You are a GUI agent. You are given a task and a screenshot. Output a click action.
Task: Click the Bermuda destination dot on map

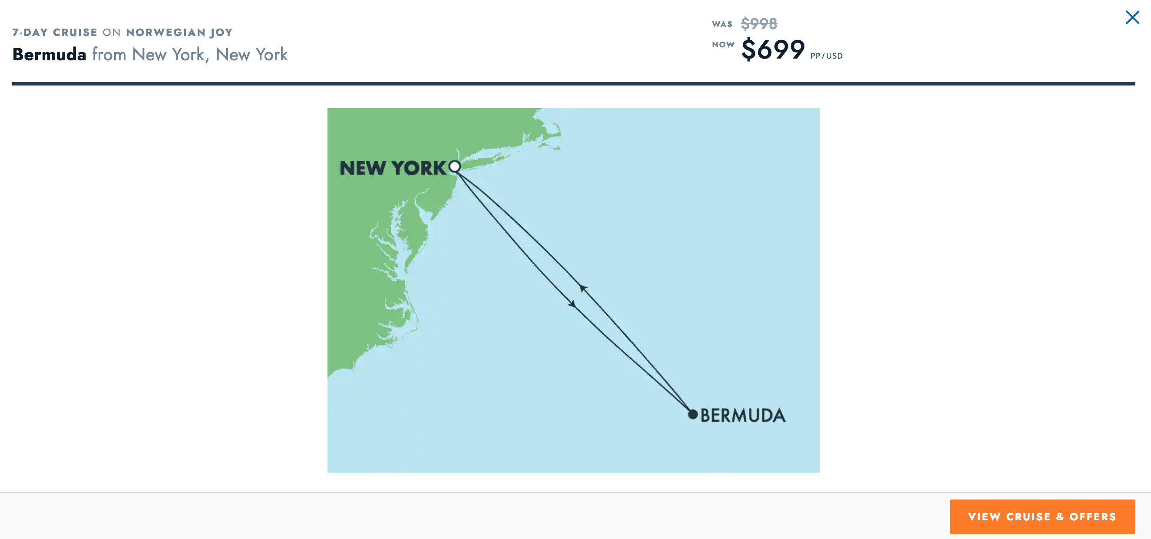click(x=693, y=414)
